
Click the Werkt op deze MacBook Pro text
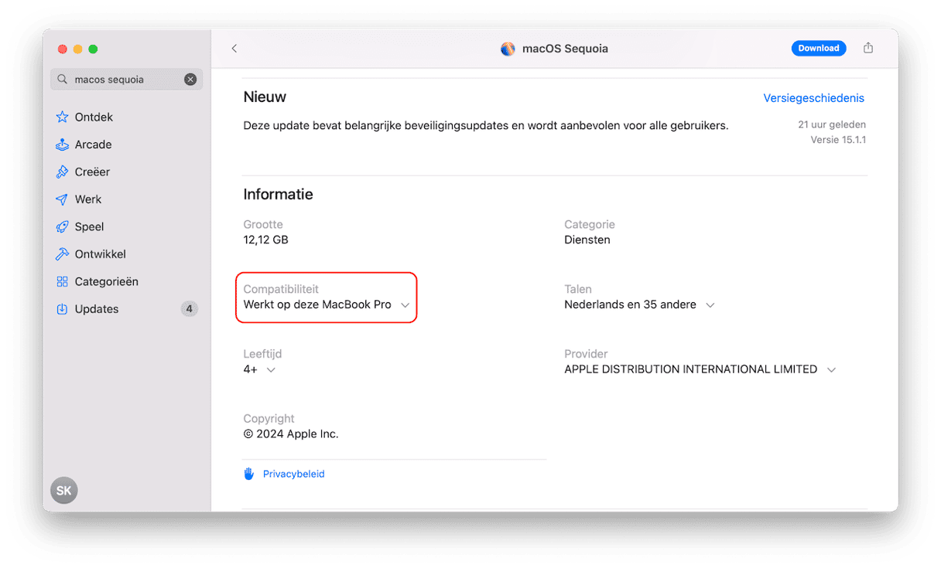(x=317, y=304)
